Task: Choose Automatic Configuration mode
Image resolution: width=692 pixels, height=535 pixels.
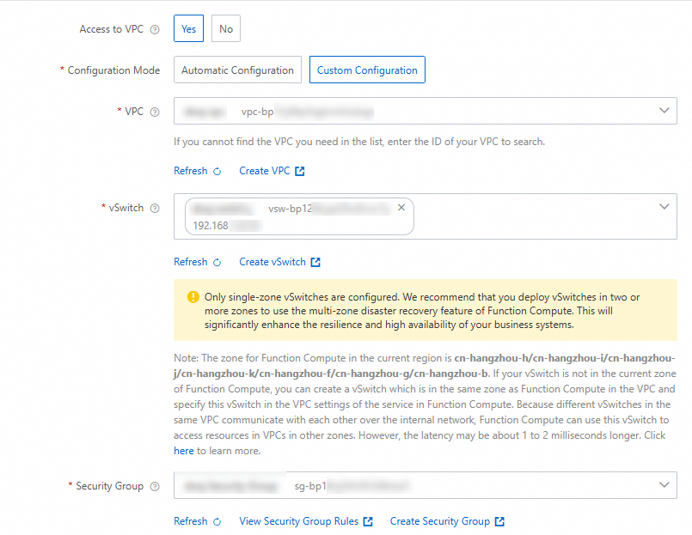Action: pos(237,70)
